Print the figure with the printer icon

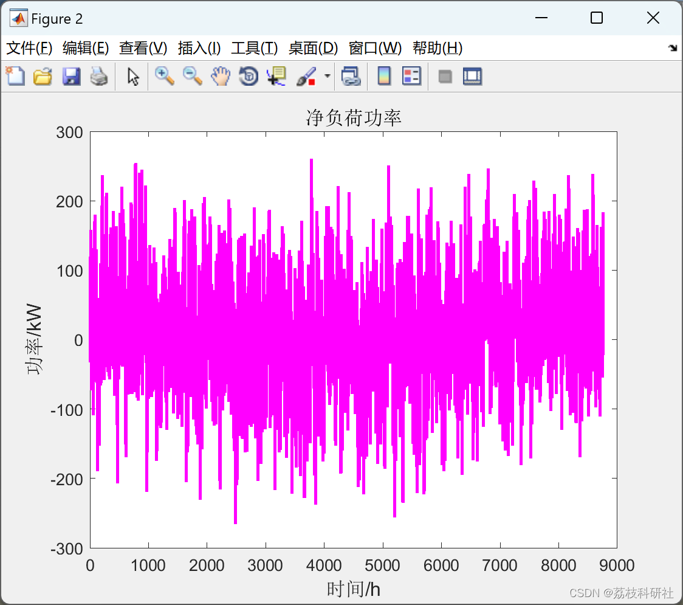99,77
